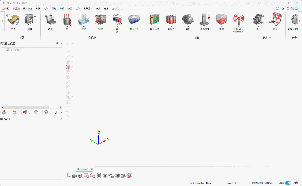Open the granular red-balls box application icon
The height and width of the screenshot is (186, 302).
pyautogui.click(x=221, y=20)
